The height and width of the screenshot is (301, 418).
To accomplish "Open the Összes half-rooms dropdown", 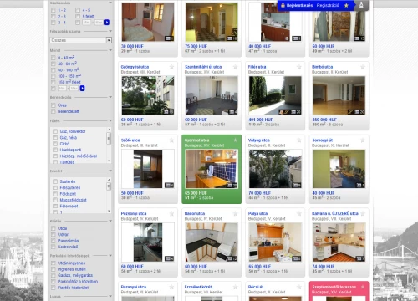I will [x=81, y=40].
